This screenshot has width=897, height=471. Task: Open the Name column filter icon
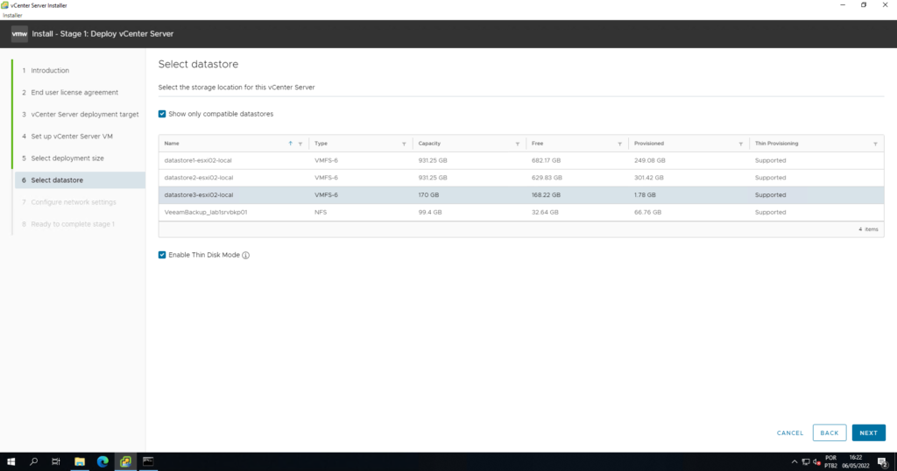click(x=300, y=144)
